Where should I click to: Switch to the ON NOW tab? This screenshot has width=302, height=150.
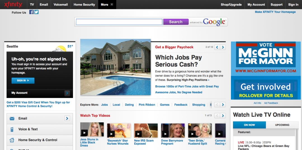pyautogui.click(x=249, y=125)
